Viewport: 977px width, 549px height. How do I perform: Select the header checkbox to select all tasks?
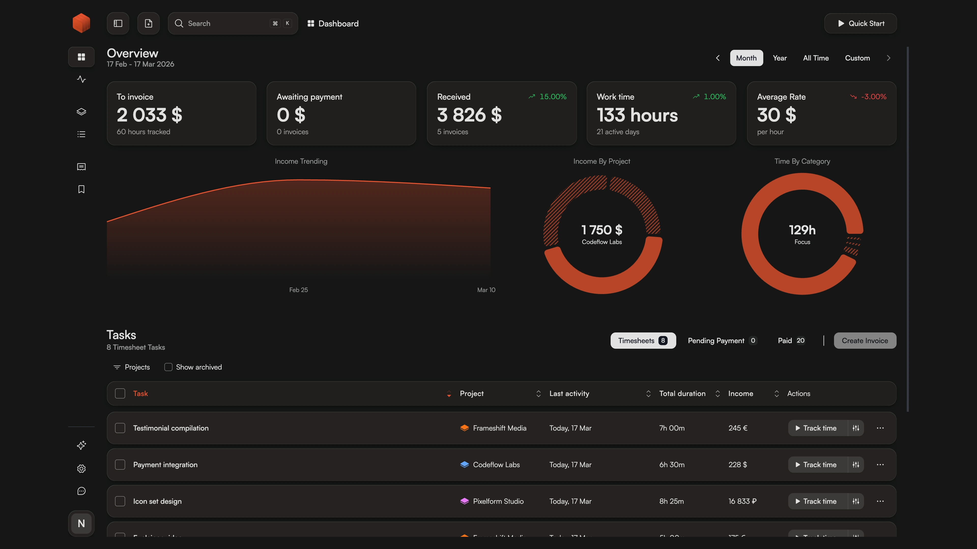120,393
